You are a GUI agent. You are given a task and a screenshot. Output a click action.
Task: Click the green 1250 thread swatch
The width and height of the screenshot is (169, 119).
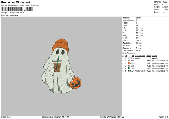pos(128,68)
